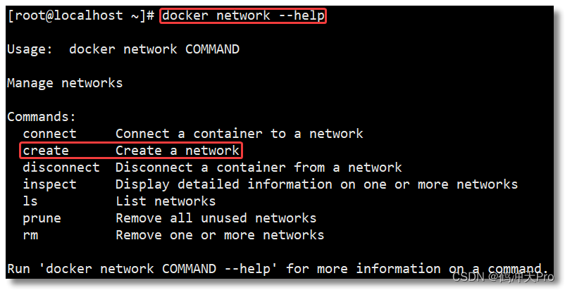
Task: Click the 'CSDN @鹤冲天Pro' watermark
Action: coord(503,277)
